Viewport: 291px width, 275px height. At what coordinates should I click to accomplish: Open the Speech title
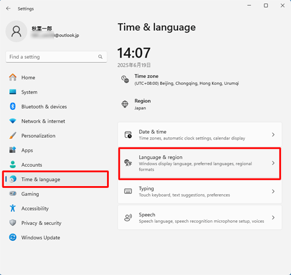point(147,215)
